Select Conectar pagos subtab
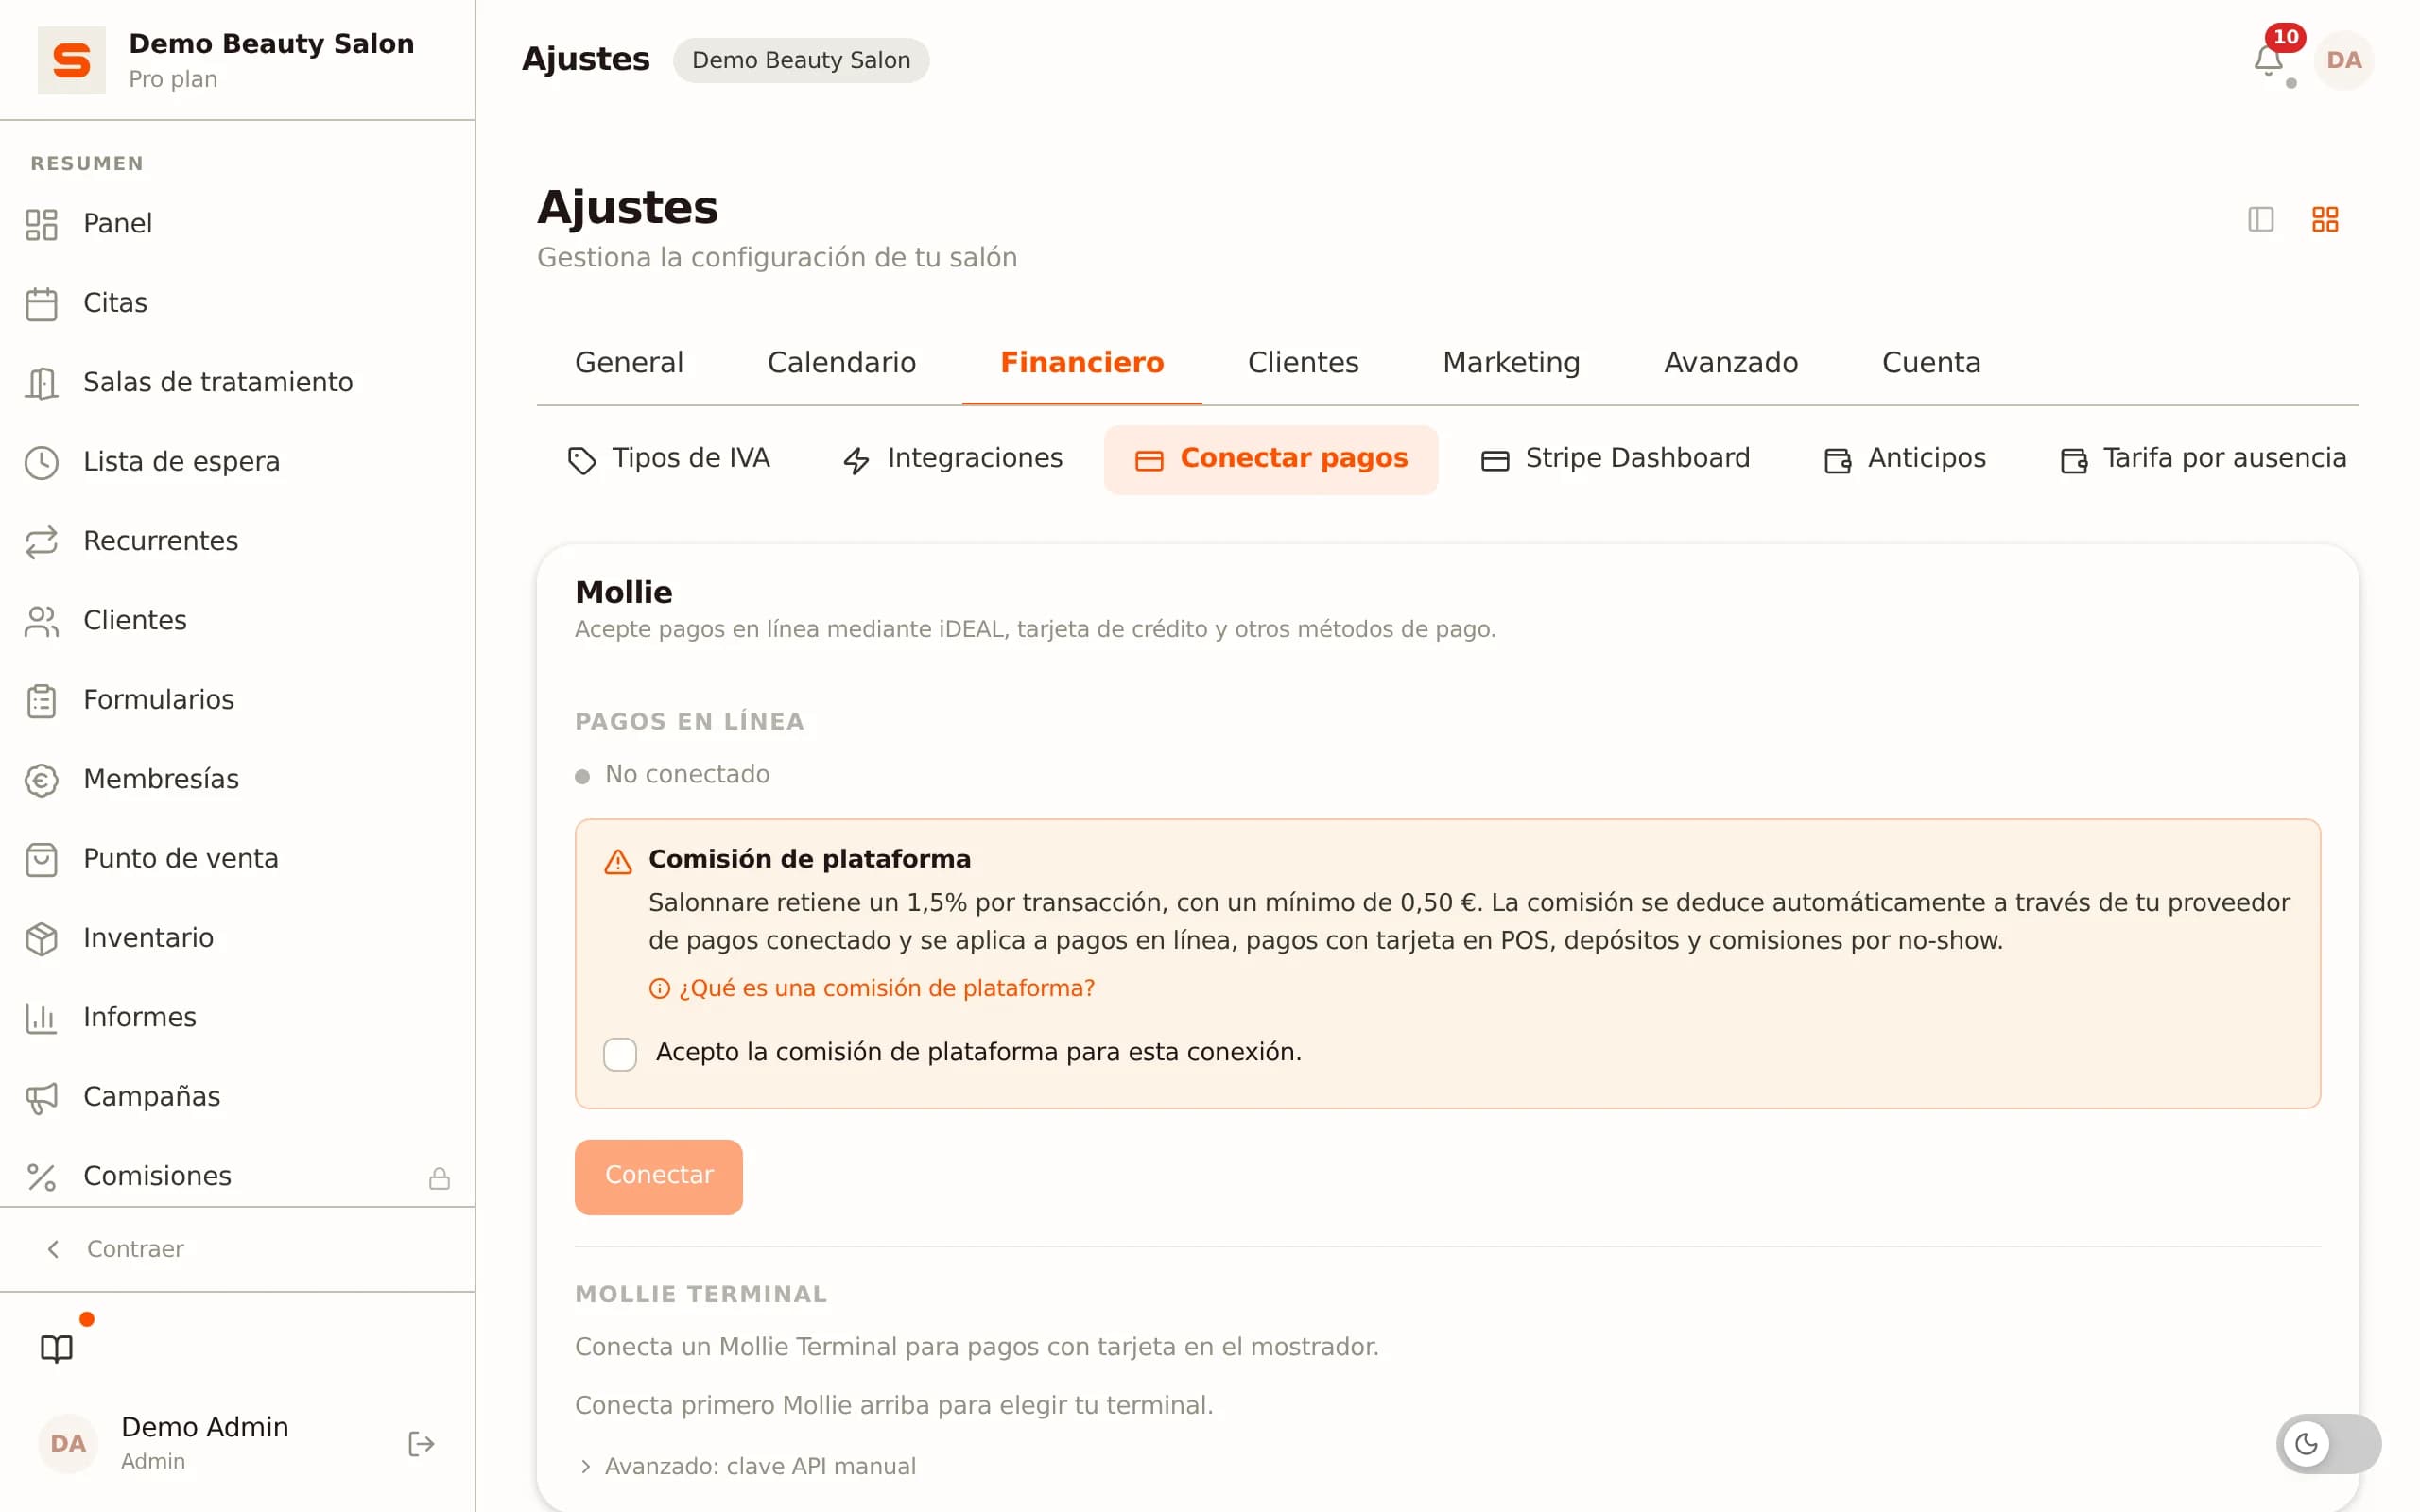Viewport: 2420px width, 1512px height. coord(1271,459)
